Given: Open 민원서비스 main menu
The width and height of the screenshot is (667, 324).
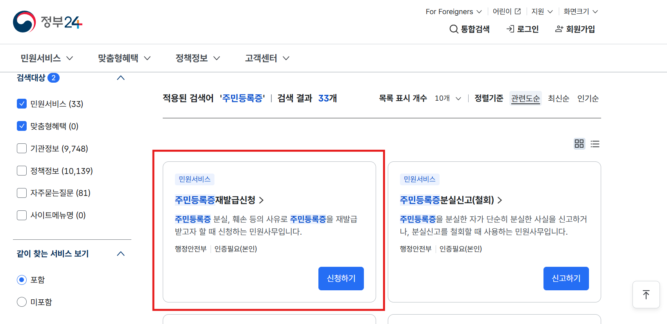Looking at the screenshot, I should tap(47, 58).
